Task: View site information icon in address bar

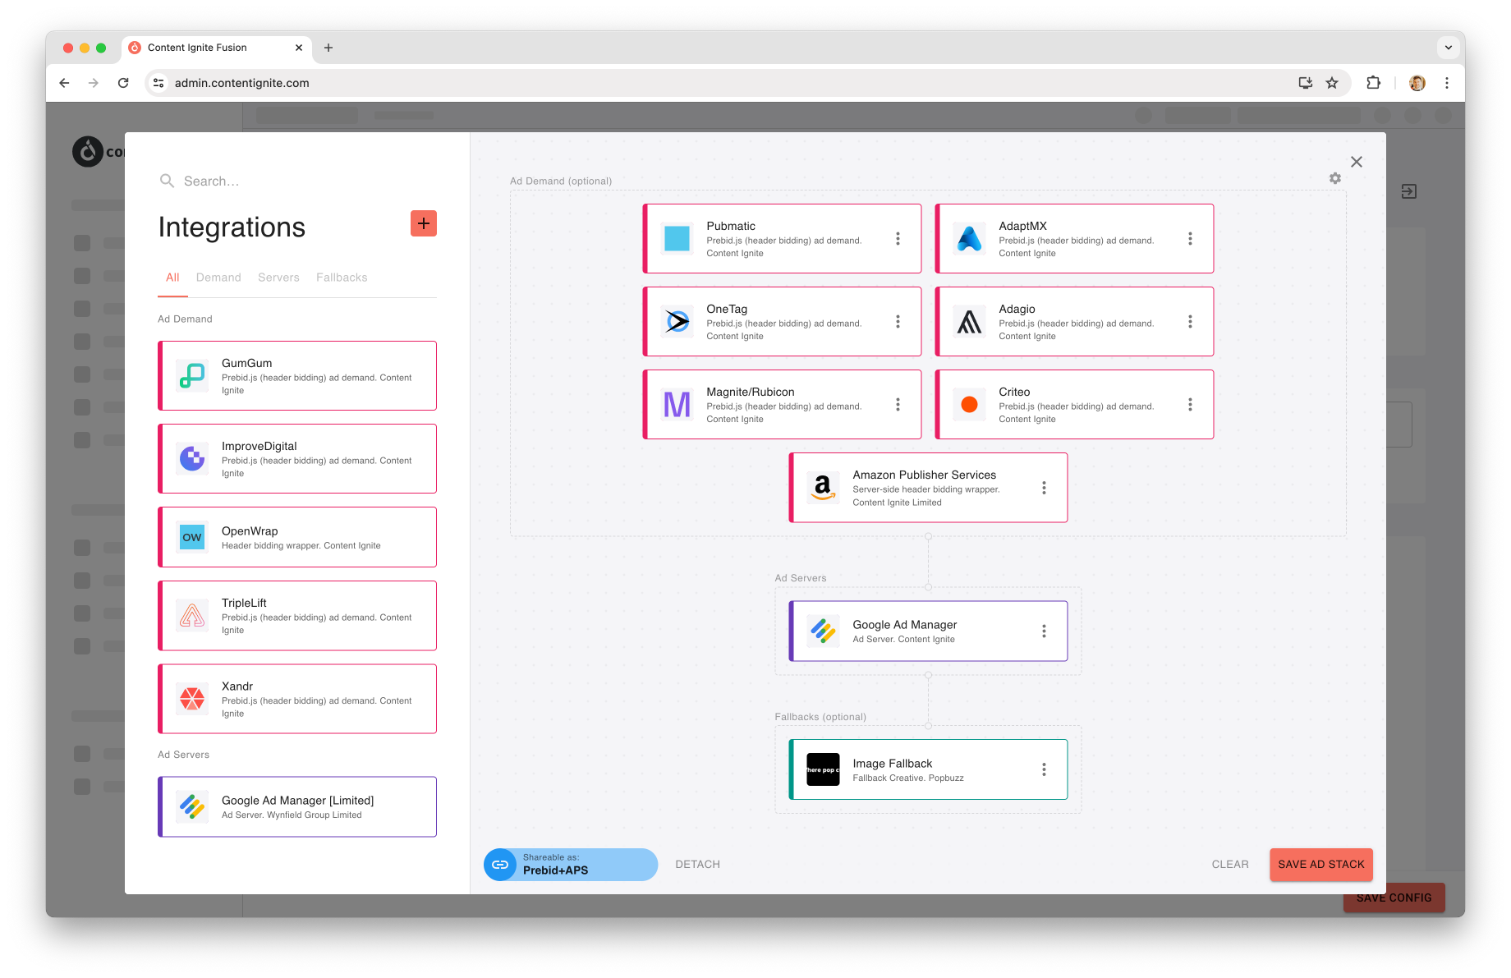Action: click(159, 83)
